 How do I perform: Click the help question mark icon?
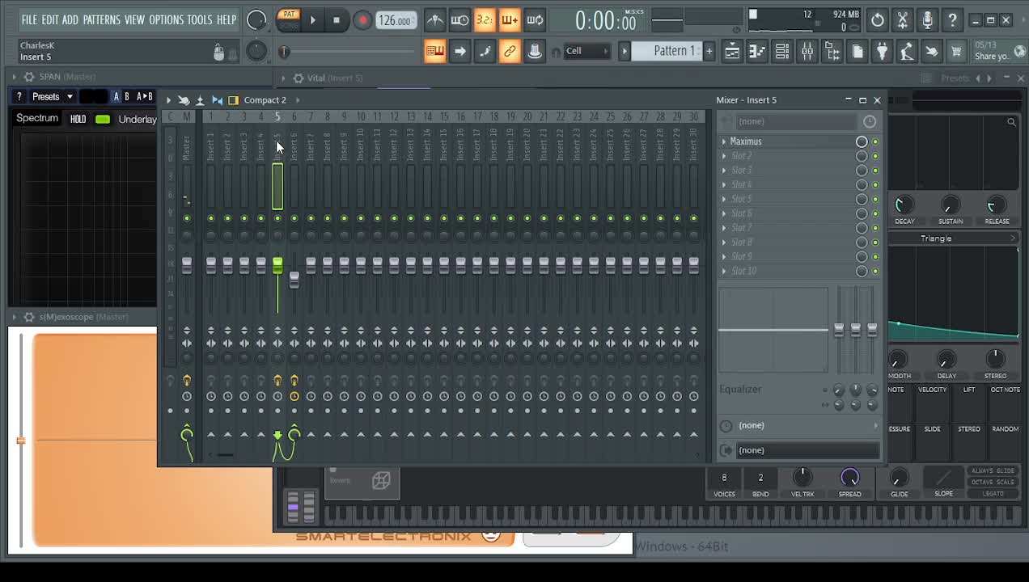[x=953, y=20]
